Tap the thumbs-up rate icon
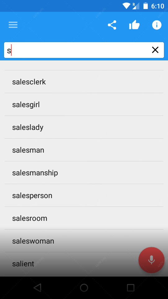The height and width of the screenshot is (299, 168). 134,25
